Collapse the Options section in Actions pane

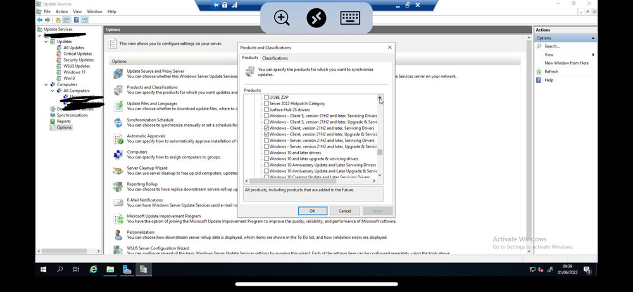pos(592,38)
